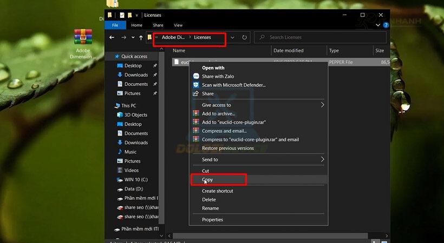The width and height of the screenshot is (444, 243).
Task: Go up one folder level
Action: coord(141,37)
